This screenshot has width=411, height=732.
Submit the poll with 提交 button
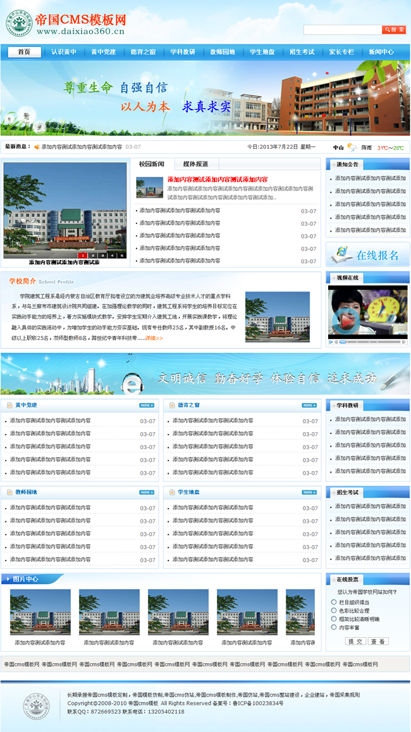(355, 641)
